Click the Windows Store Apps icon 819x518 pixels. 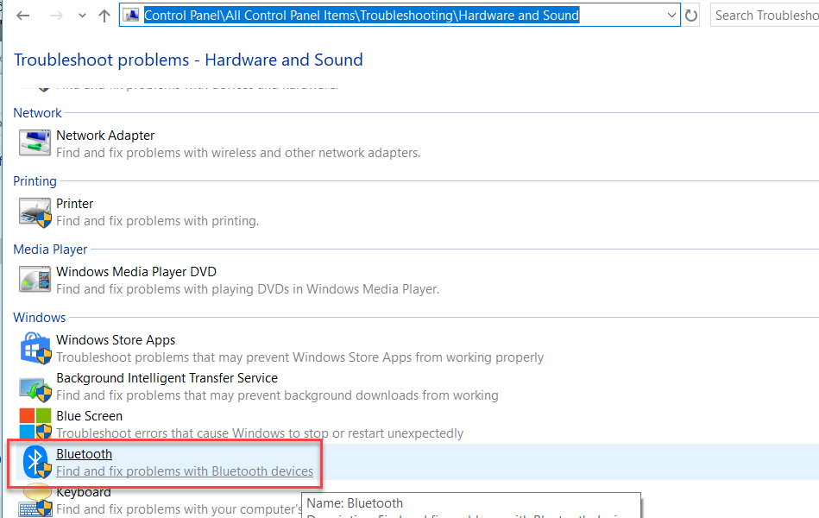tap(35, 348)
